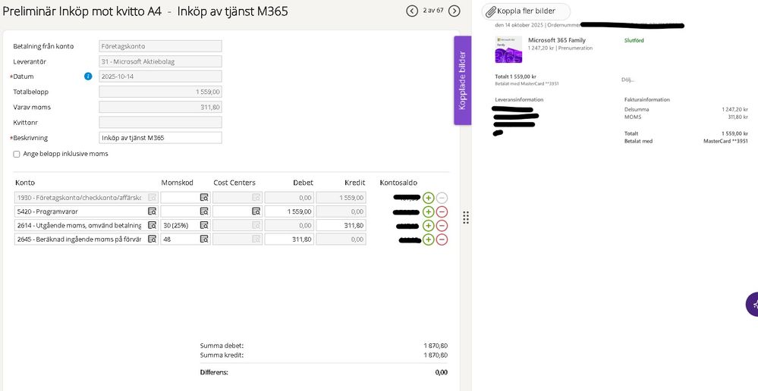Go to the previous receipt with left arrow
This screenshot has height=391, width=758.
(x=412, y=11)
